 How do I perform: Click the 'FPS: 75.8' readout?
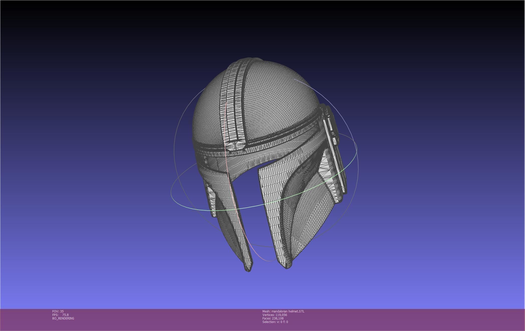pos(60,315)
